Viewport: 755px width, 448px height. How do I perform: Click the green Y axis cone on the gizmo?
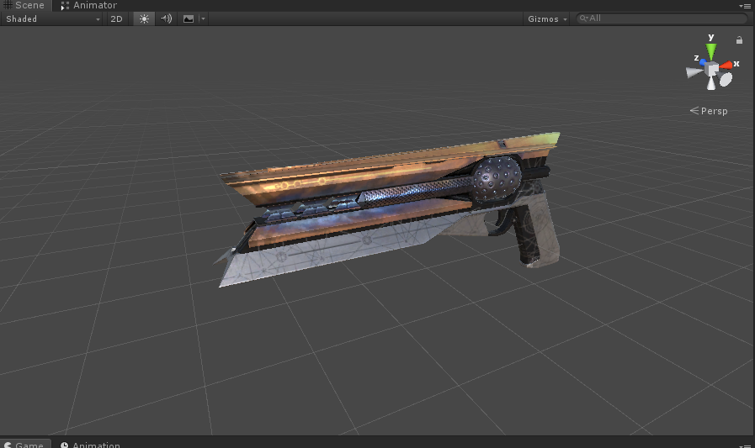point(711,51)
